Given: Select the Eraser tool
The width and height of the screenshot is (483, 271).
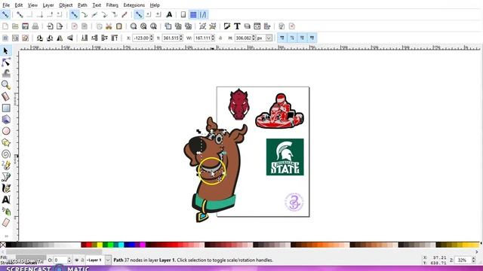Looking at the screenshot, I should (x=6, y=223).
